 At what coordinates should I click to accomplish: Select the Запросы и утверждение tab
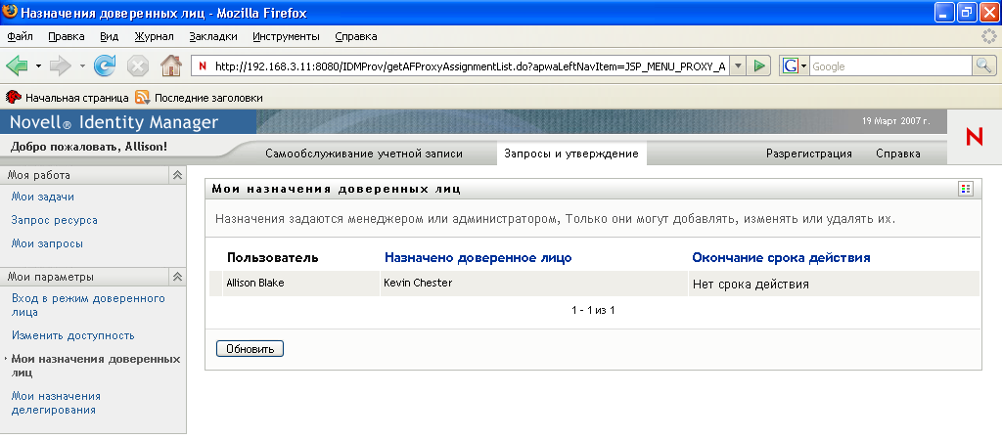point(571,154)
